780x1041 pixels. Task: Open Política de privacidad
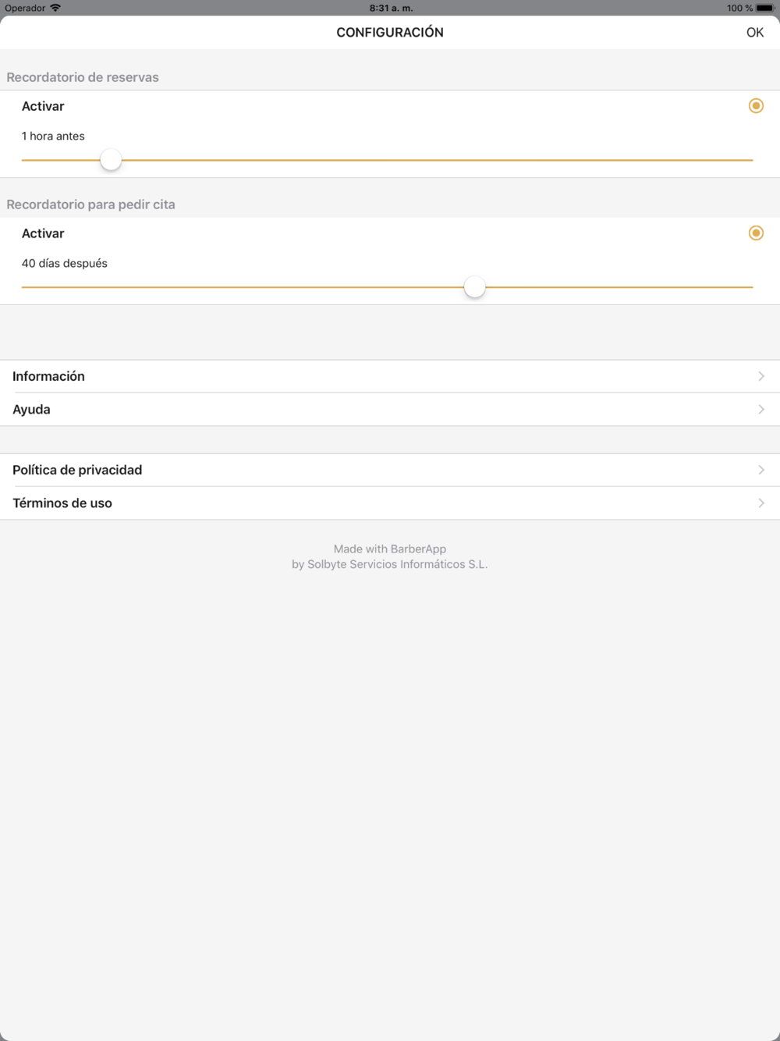[x=390, y=470]
